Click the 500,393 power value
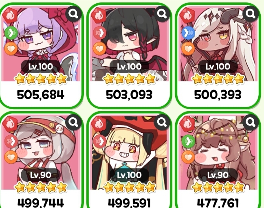The image size is (264, 208). (218, 95)
